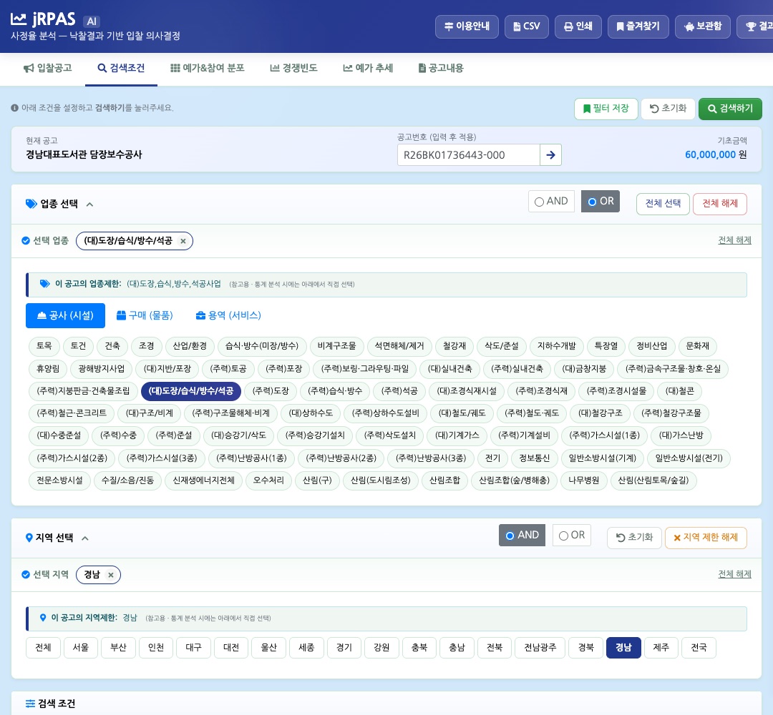The height and width of the screenshot is (715, 773).
Task: Switch to the 검색조건 tab
Action: pyautogui.click(x=121, y=69)
